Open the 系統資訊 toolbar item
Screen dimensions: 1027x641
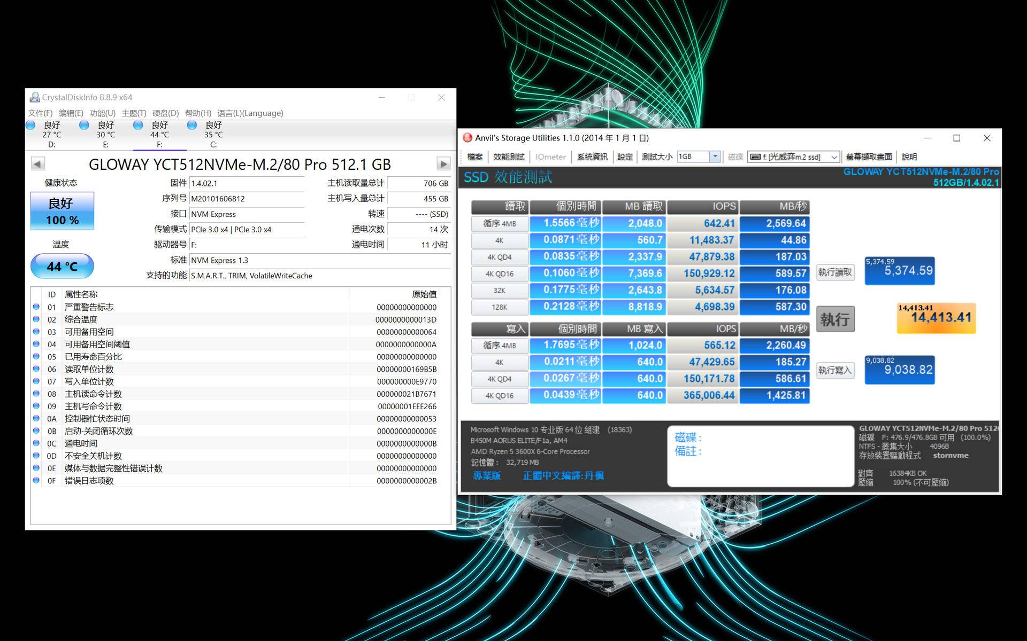coord(592,157)
